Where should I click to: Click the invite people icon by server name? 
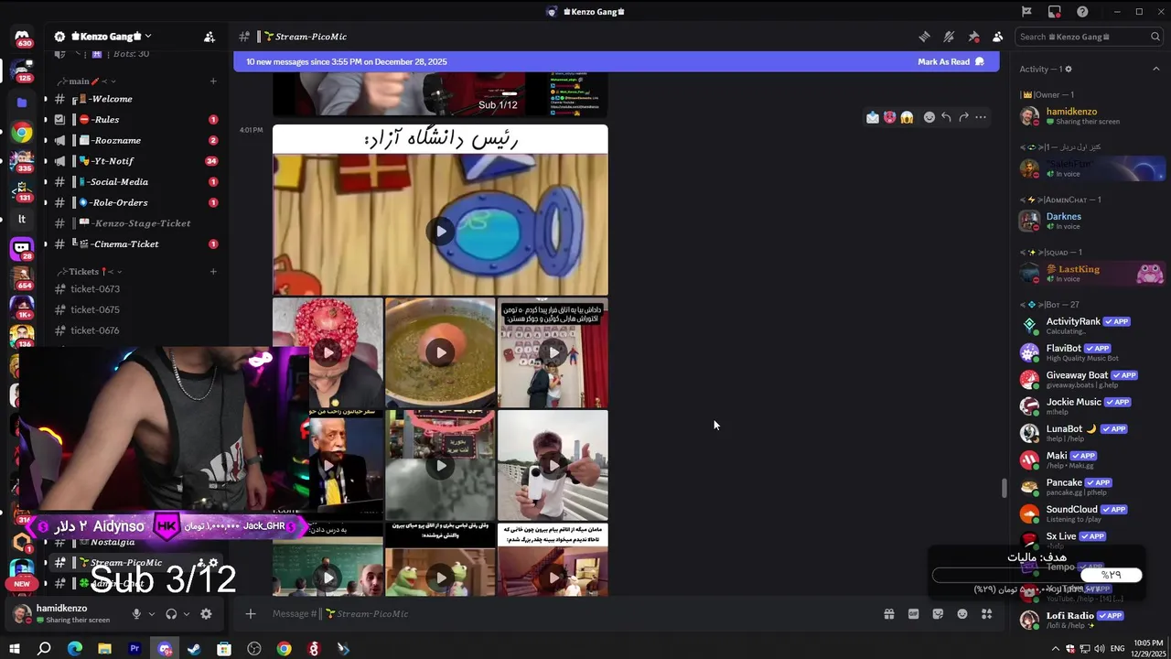209,37
